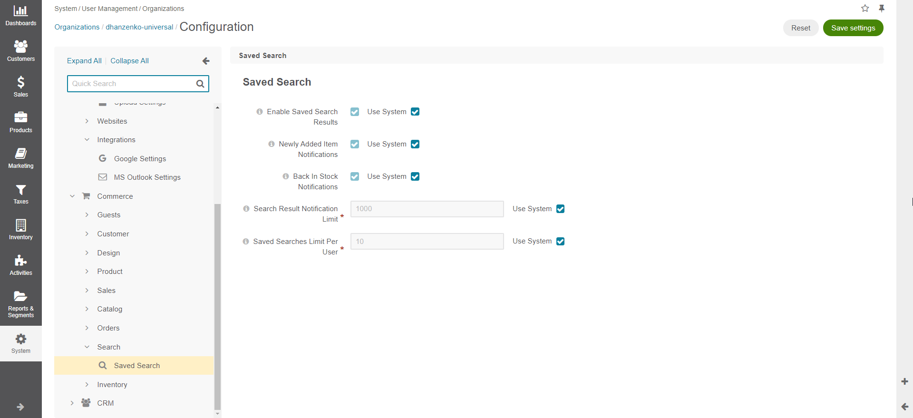Screen dimensions: 913x418
Task: Open the MS Outlook Settings item
Action: coord(147,177)
